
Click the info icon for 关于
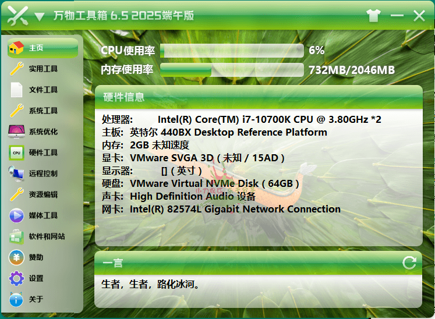(16, 299)
